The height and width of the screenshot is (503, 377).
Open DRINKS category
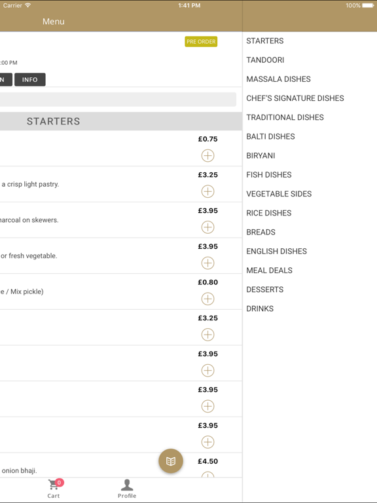pos(260,308)
